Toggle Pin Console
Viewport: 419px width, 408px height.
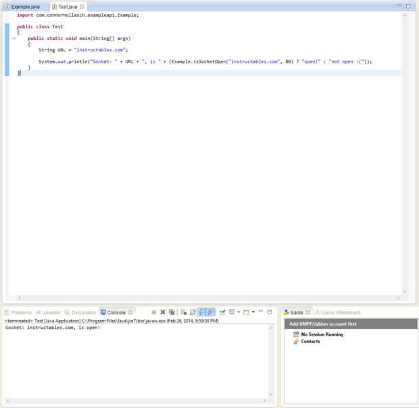coord(222,312)
